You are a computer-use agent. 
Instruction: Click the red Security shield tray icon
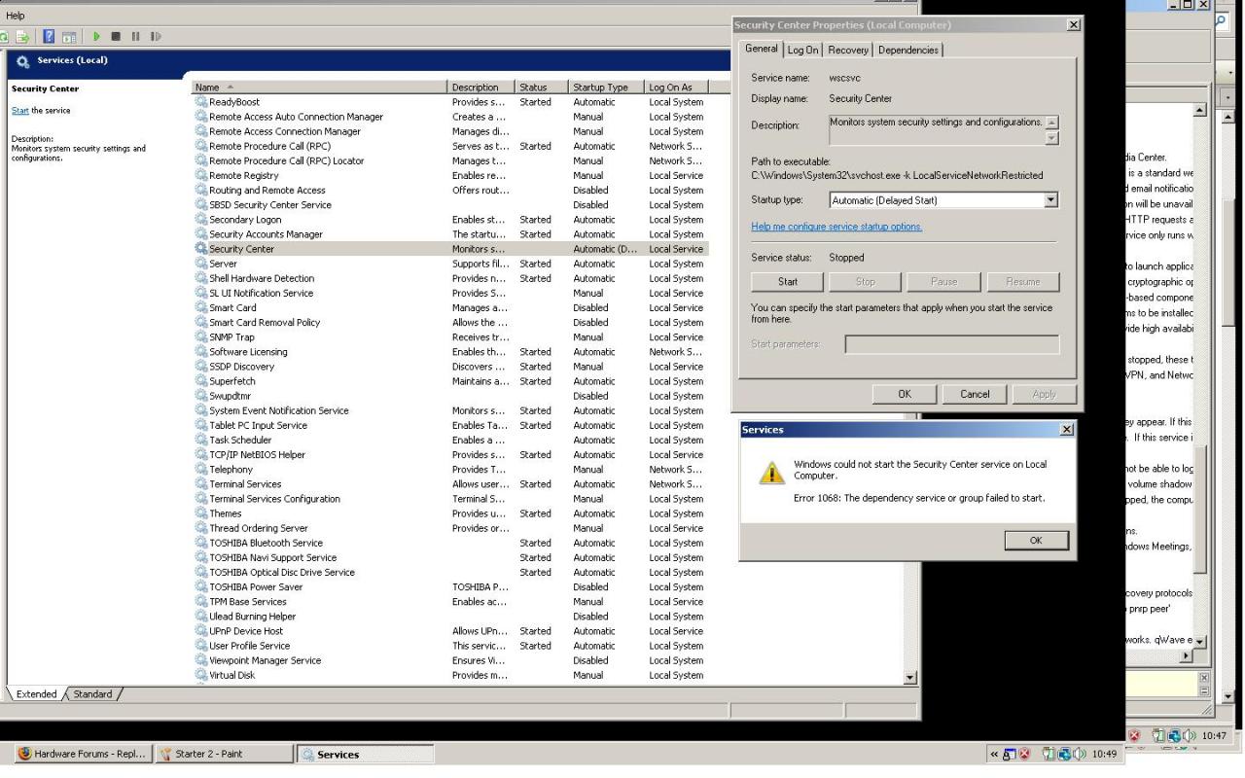1024,755
